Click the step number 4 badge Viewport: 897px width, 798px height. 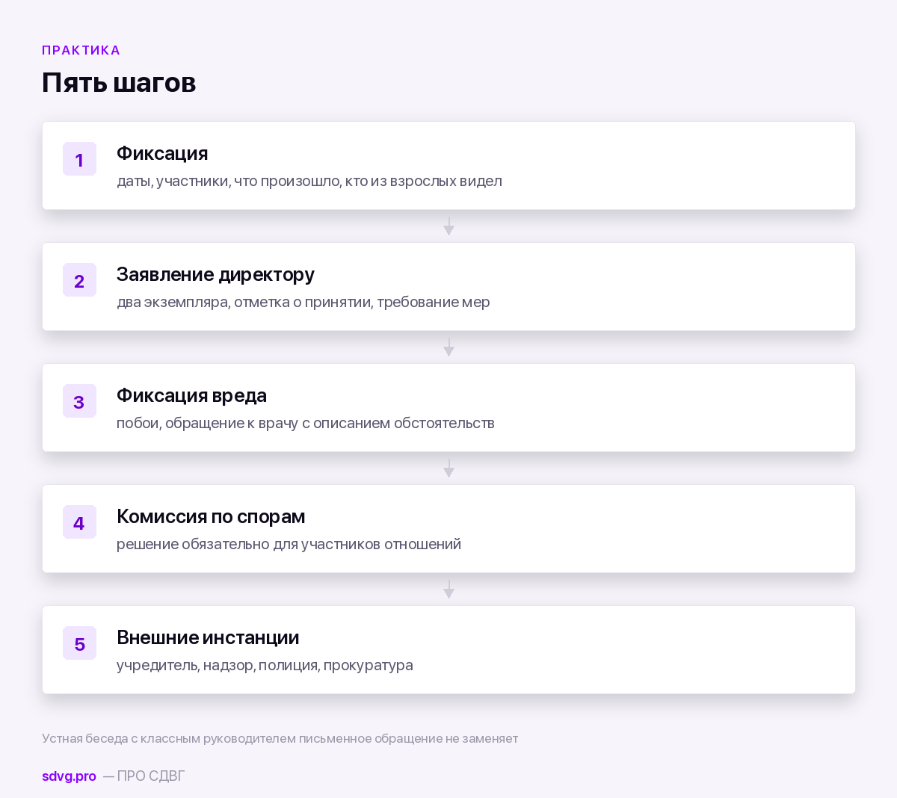point(79,522)
